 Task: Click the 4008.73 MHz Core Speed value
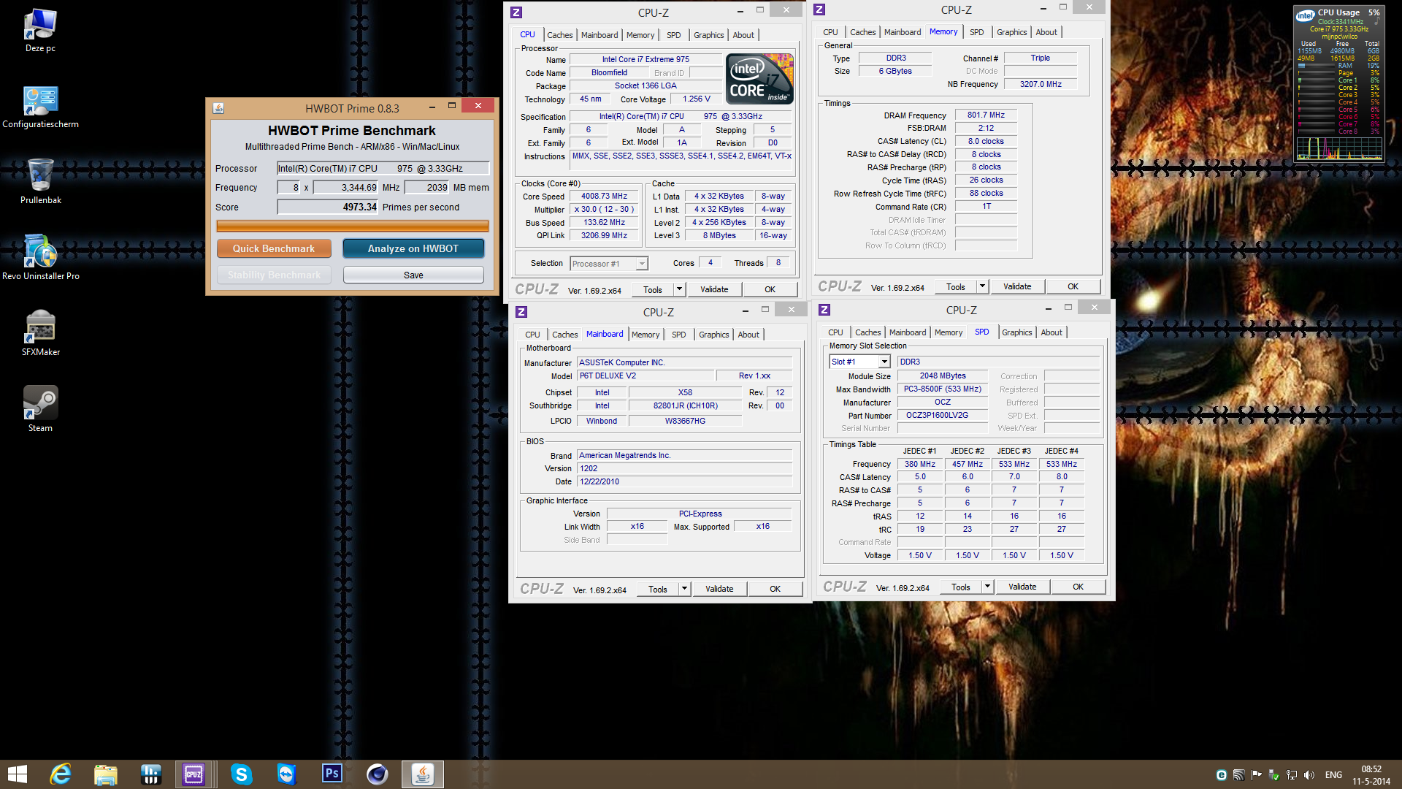coord(604,196)
